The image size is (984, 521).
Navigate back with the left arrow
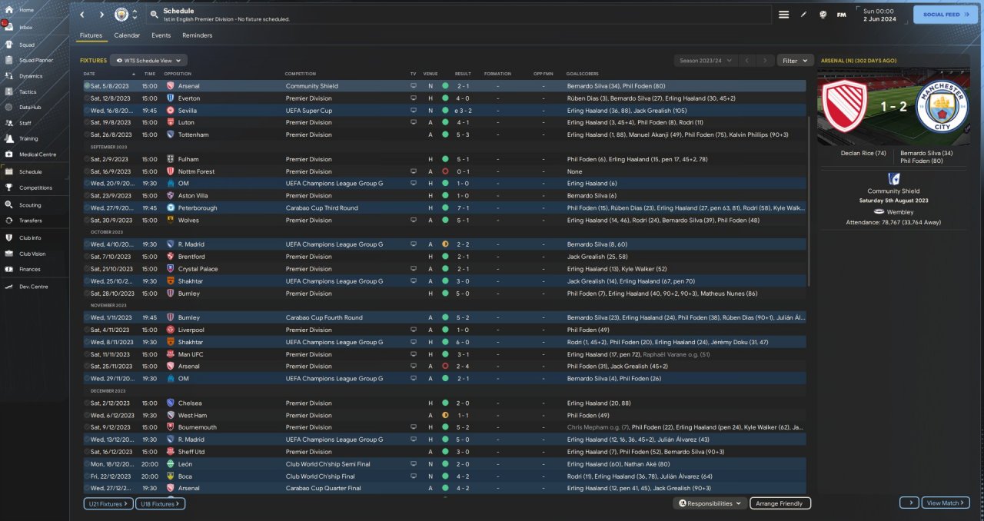tap(82, 15)
